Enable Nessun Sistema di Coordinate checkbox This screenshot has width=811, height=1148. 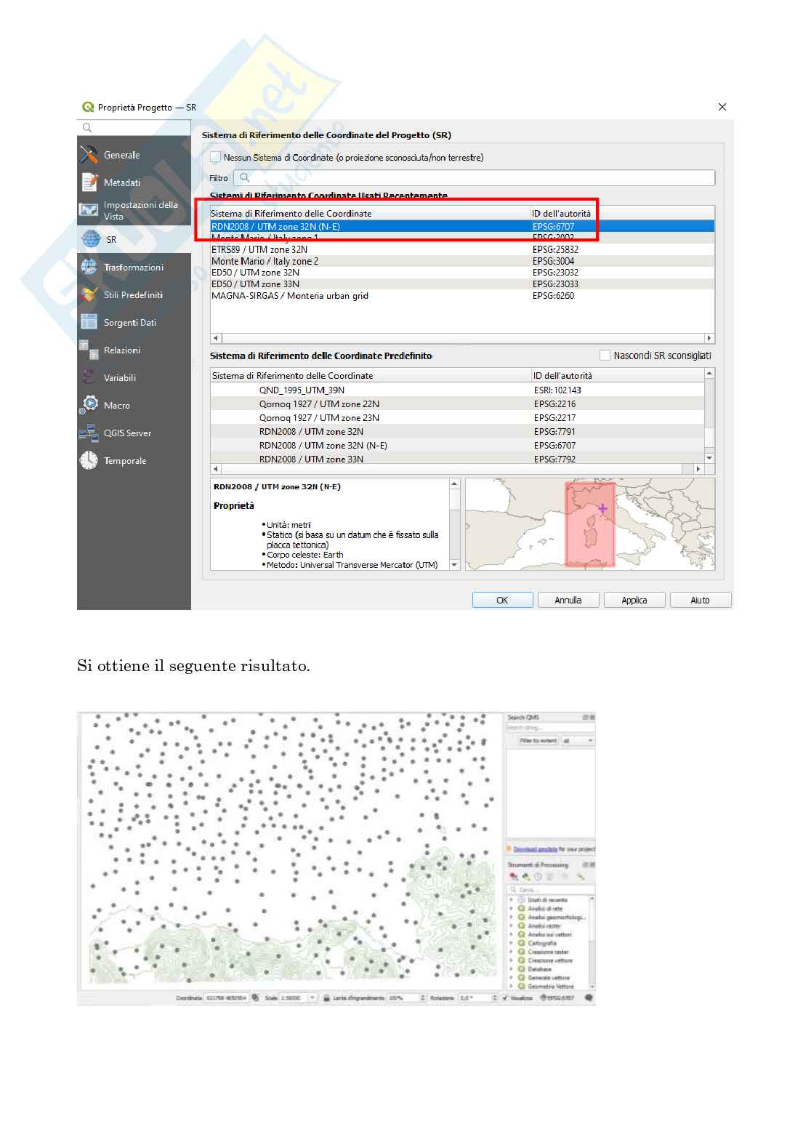pyautogui.click(x=215, y=157)
